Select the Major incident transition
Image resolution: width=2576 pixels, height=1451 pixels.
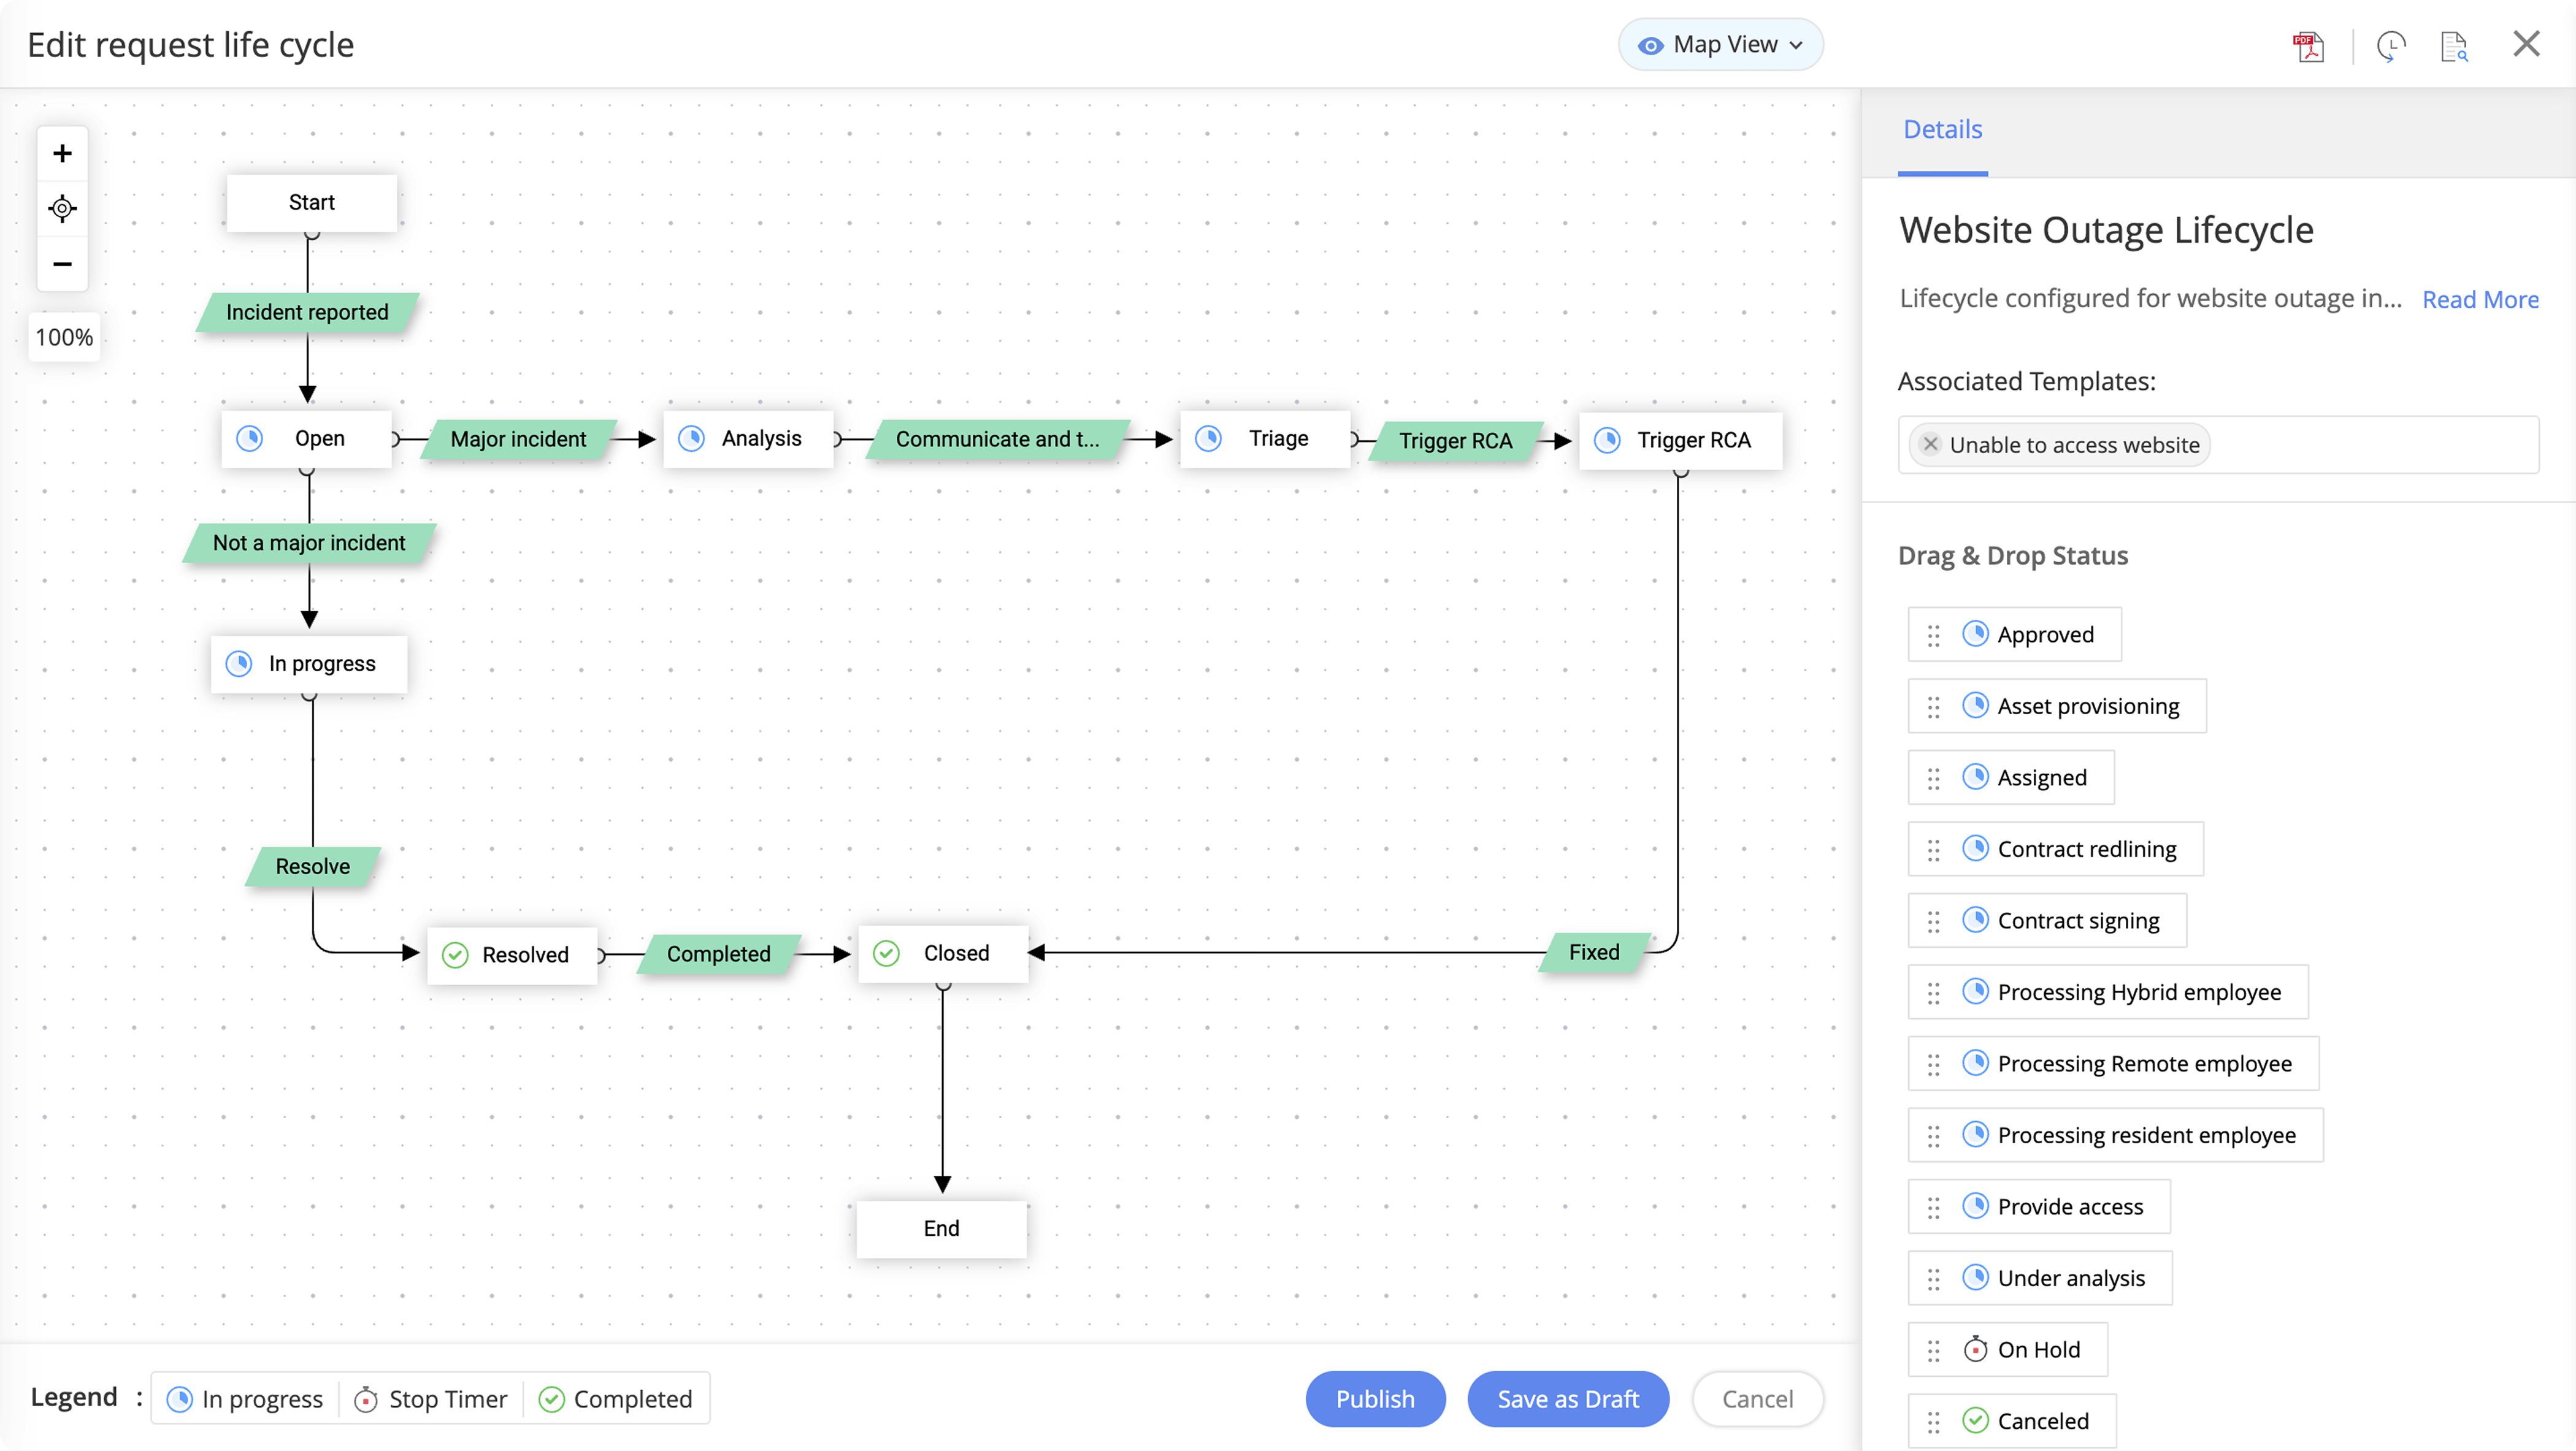point(518,440)
